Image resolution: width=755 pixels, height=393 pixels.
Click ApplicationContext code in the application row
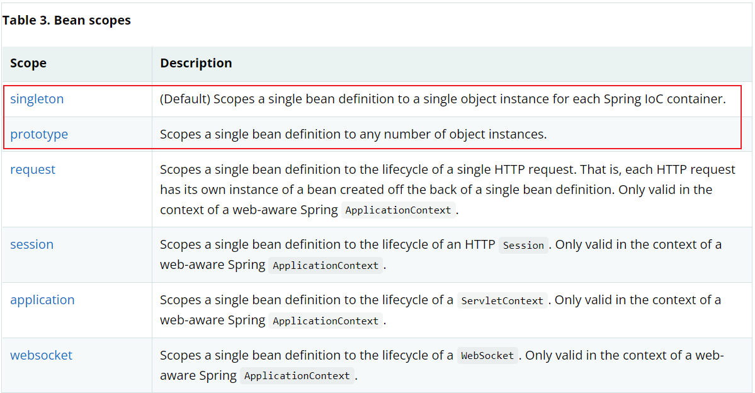click(x=326, y=321)
